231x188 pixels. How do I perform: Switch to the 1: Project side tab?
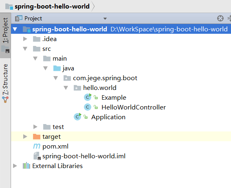pyautogui.click(x=5, y=35)
